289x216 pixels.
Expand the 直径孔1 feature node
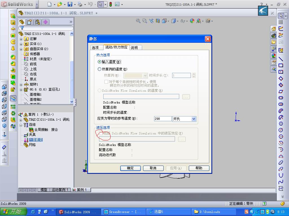point(21,90)
